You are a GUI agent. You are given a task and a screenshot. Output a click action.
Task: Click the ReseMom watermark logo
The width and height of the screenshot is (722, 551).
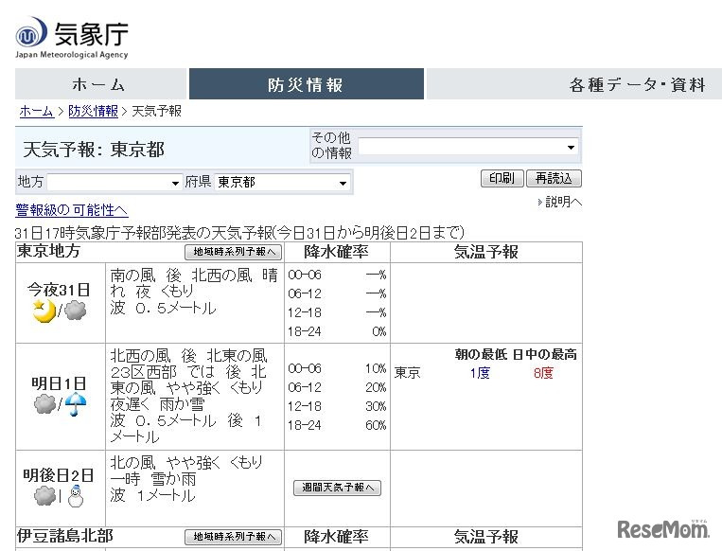[x=662, y=528]
